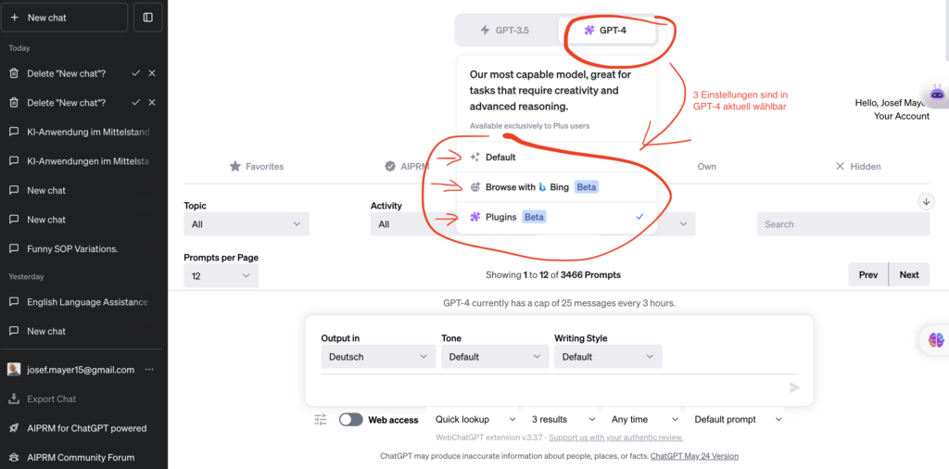
Task: Click the sparkle icon beside Default
Action: pos(475,158)
